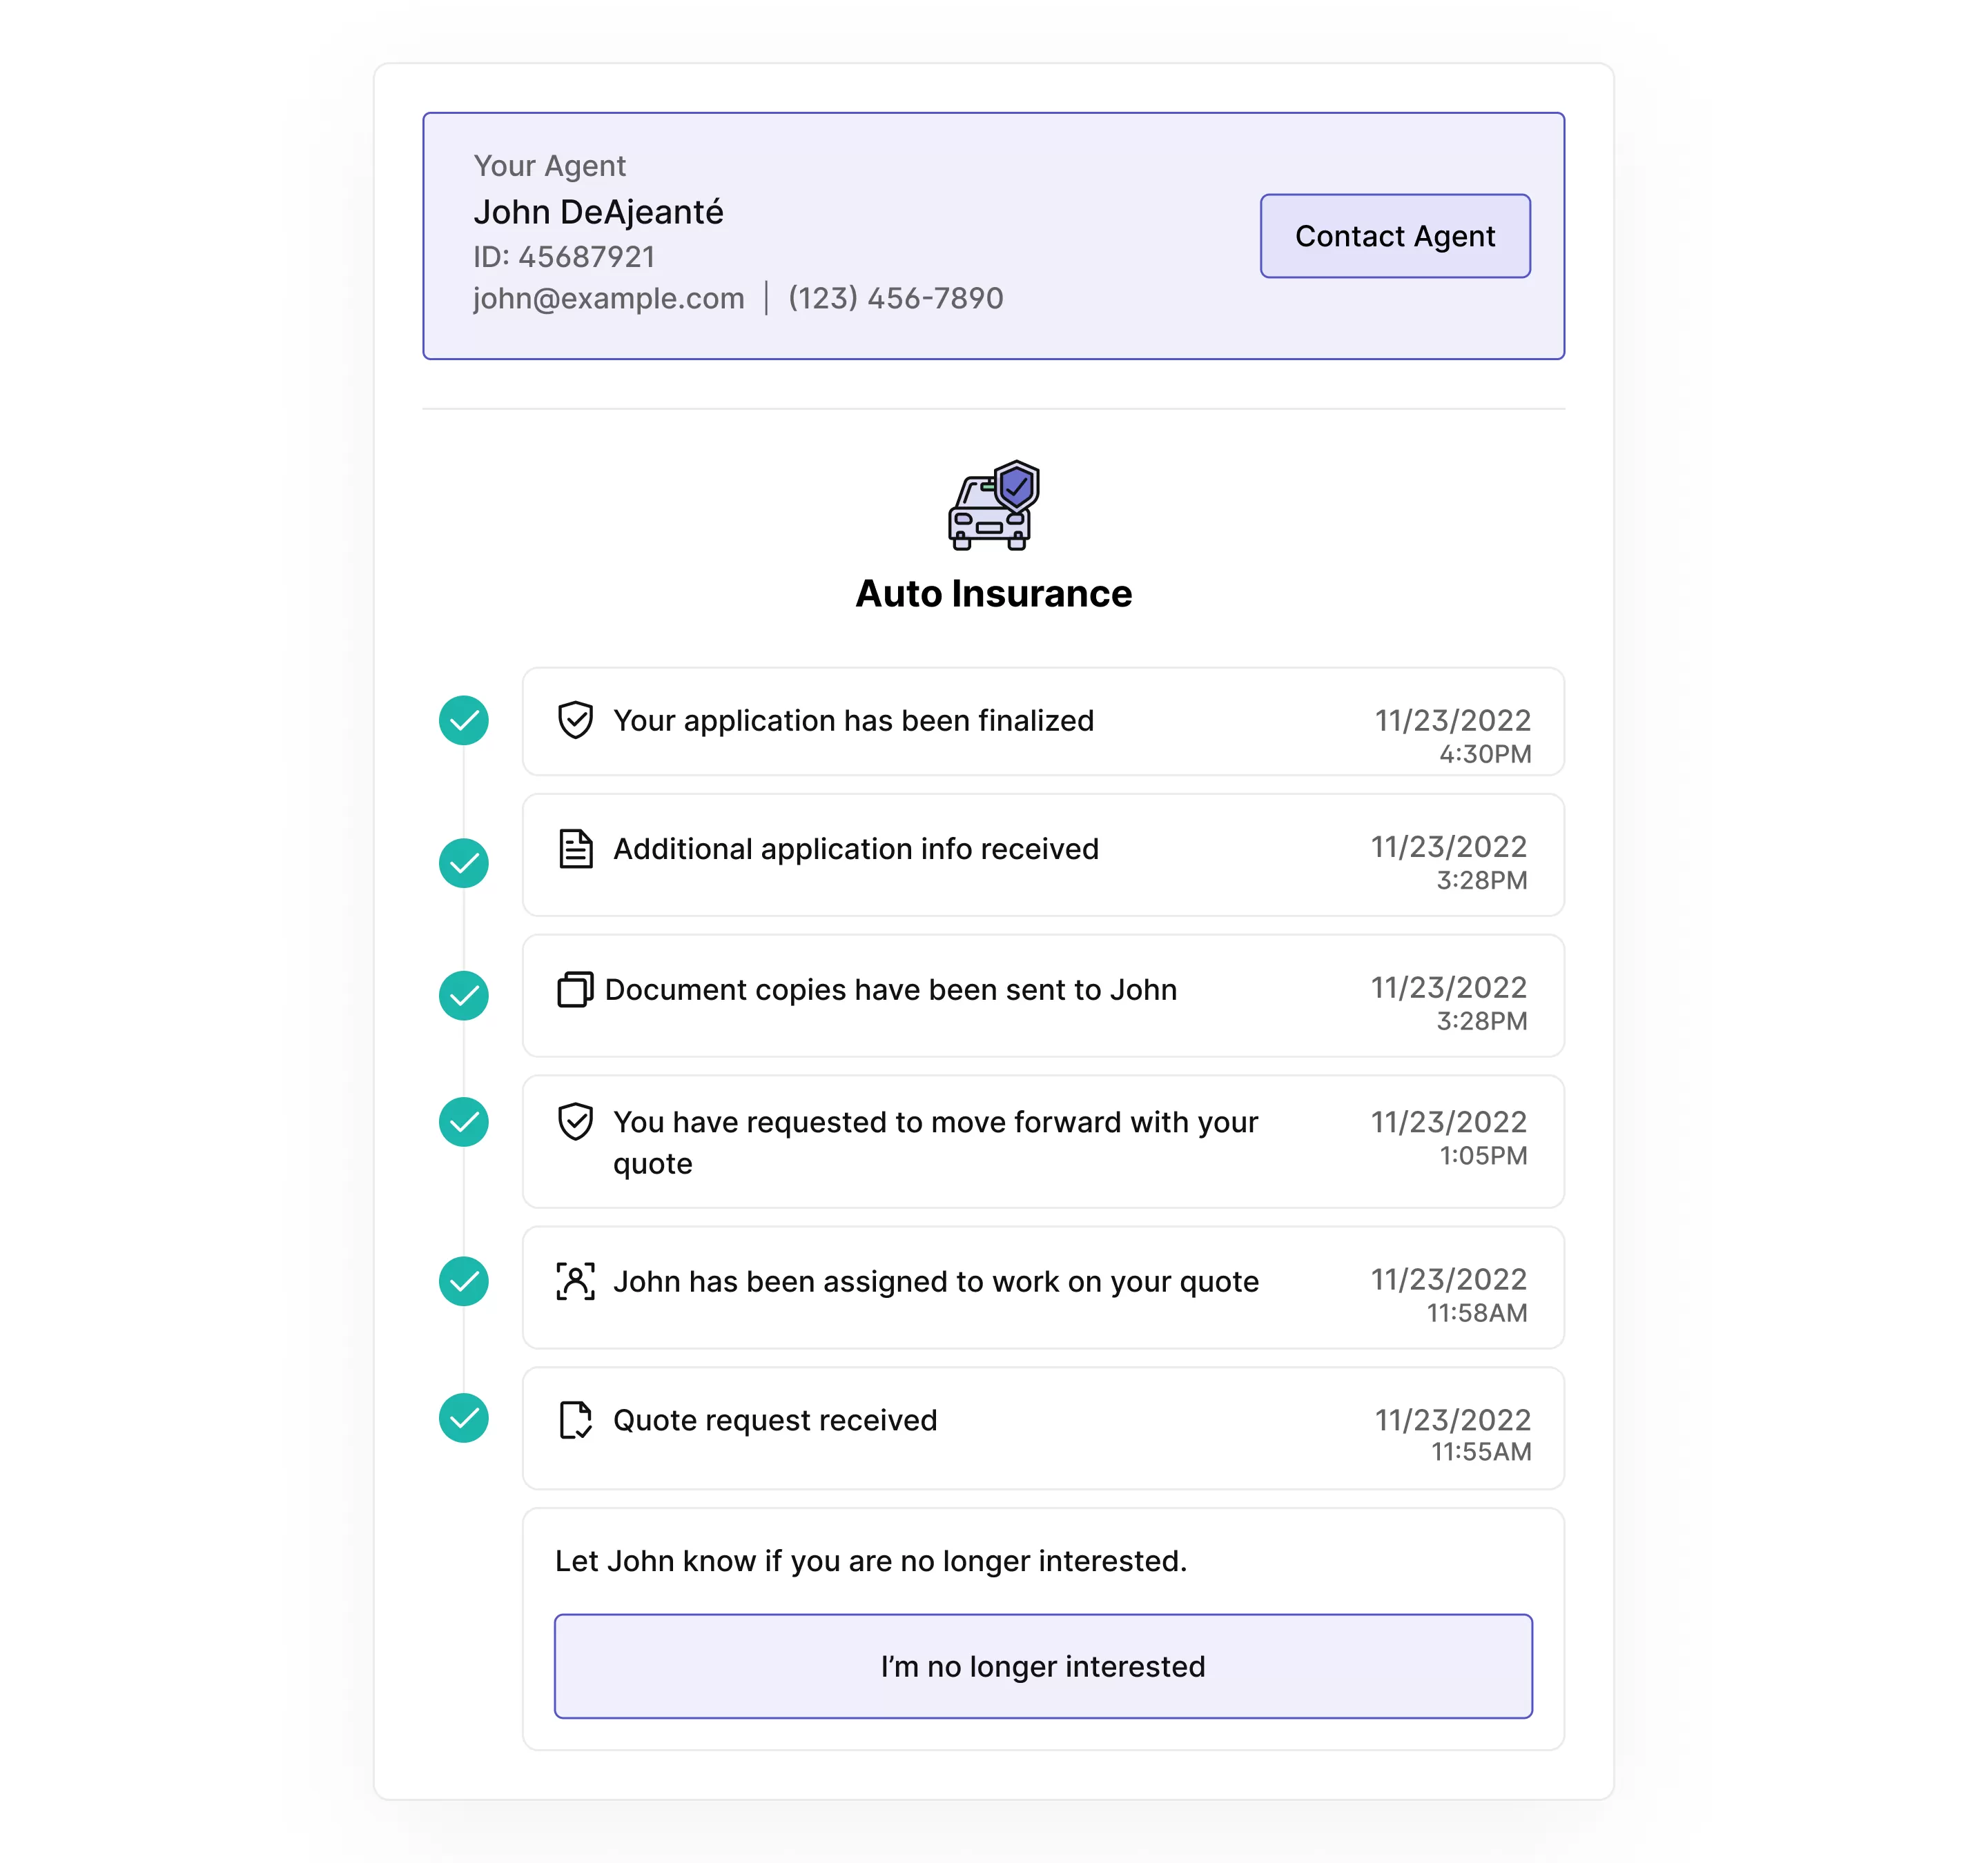The height and width of the screenshot is (1863, 1988).
Task: Click agent email john@example.com
Action: (x=608, y=298)
